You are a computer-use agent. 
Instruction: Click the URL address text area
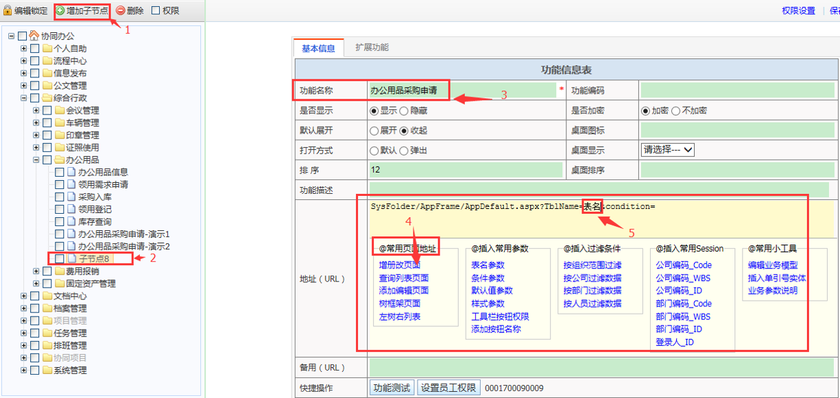point(601,218)
